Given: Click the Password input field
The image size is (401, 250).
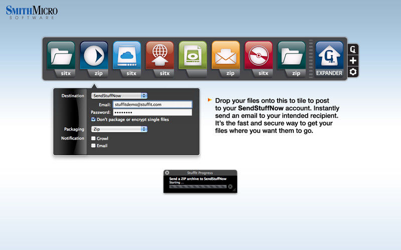Looking at the screenshot, I should [152, 112].
